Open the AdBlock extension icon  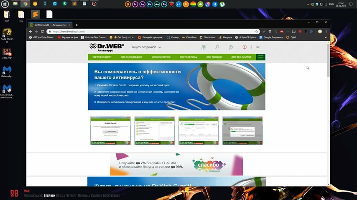[282, 32]
